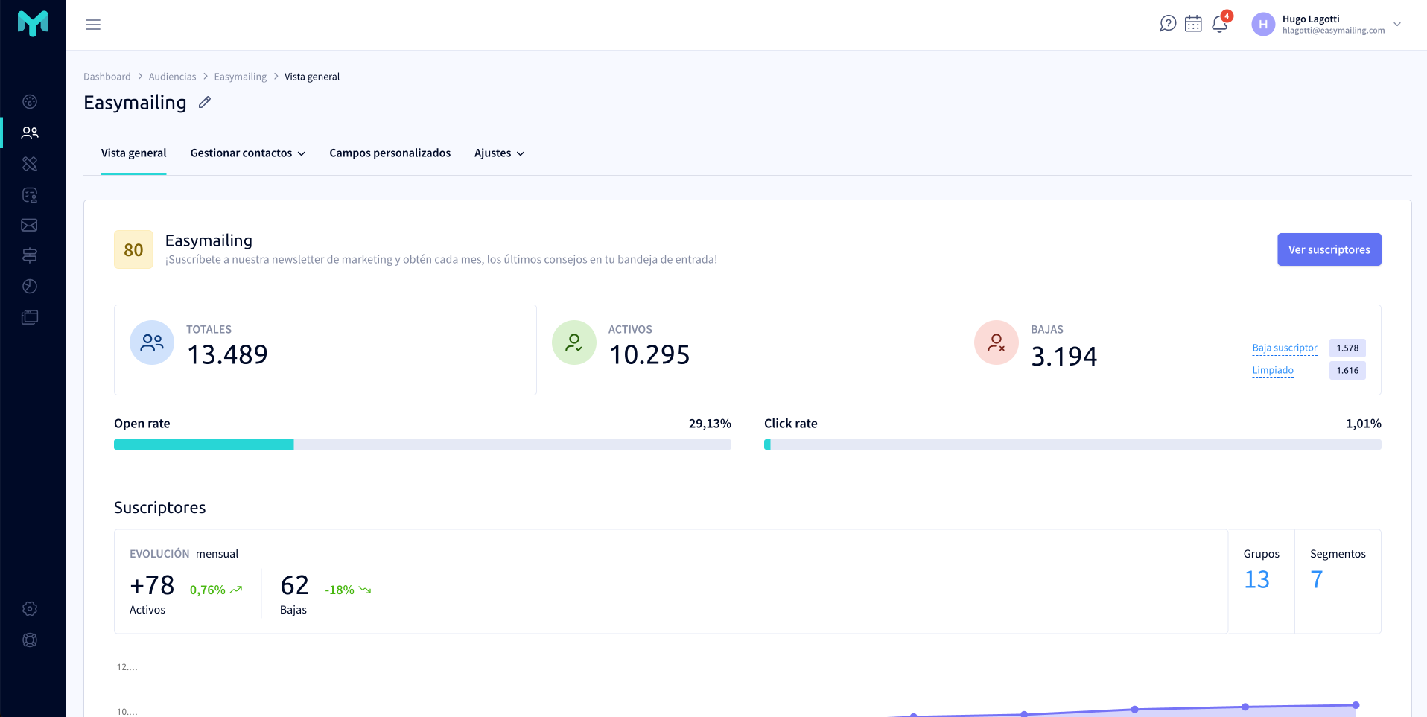Click the Activos value 10.295
The height and width of the screenshot is (717, 1427).
[649, 354]
